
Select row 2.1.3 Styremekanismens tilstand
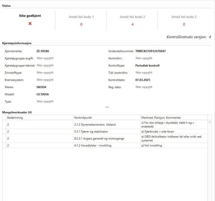click(x=105, y=124)
